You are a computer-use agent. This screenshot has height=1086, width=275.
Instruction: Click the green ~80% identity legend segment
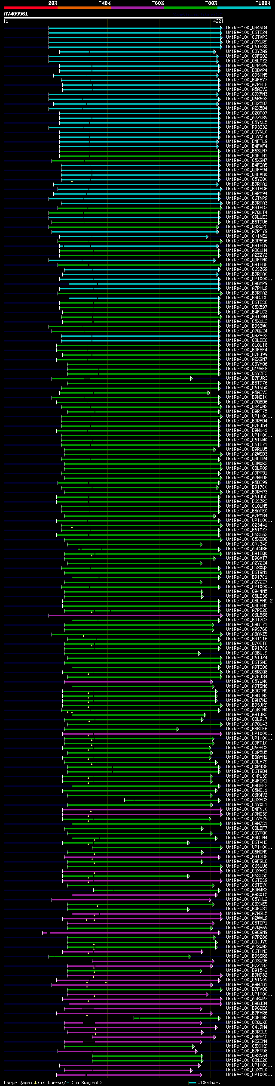point(190,8)
